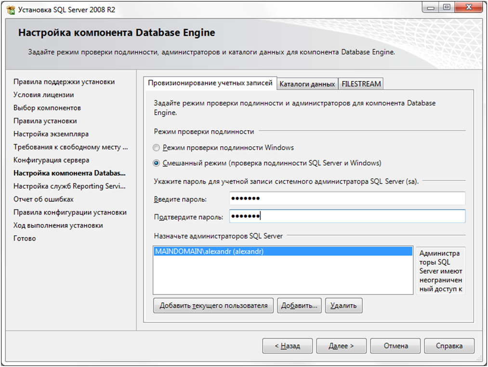Proceed with the Далее button
This screenshot has height=367, width=488.
(x=341, y=346)
